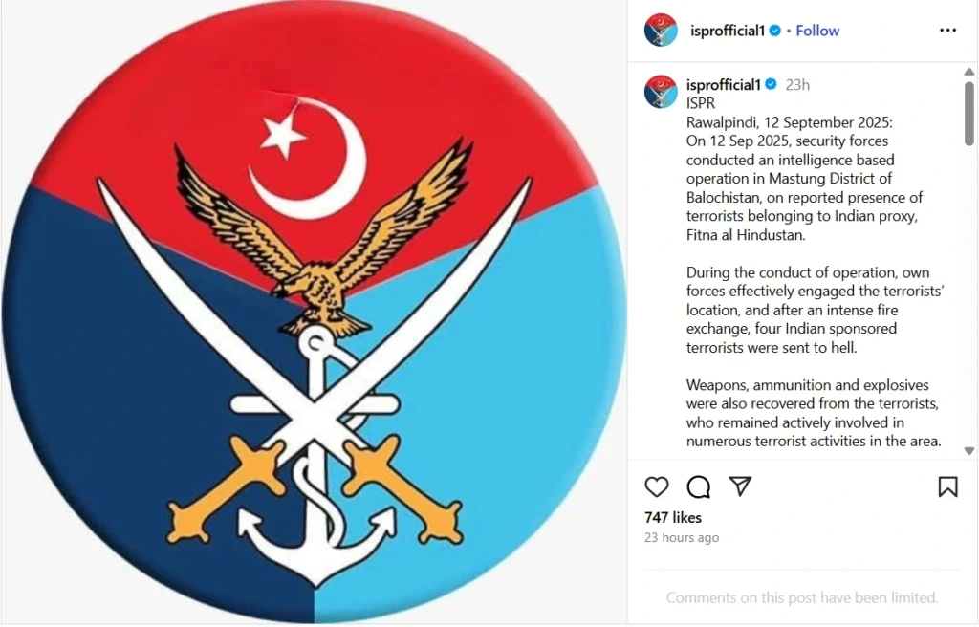
Task: Click the header profile avatar of isprofficial1
Action: tap(662, 30)
